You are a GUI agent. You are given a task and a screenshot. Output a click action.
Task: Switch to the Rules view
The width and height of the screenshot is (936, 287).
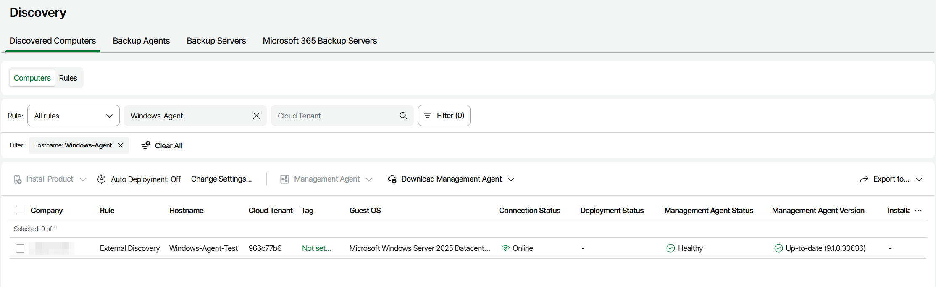click(68, 78)
